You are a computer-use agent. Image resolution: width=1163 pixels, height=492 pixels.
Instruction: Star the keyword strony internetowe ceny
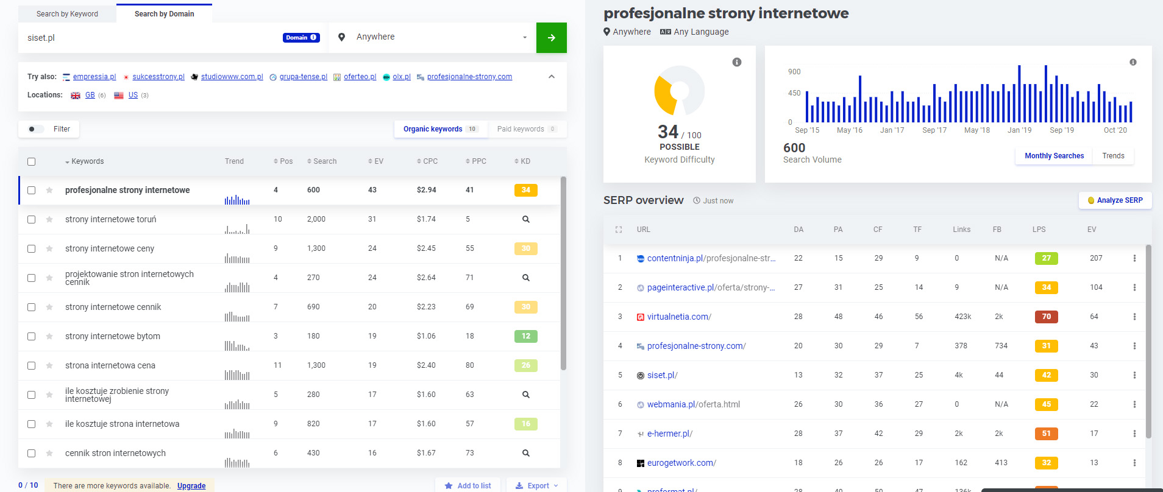point(49,248)
